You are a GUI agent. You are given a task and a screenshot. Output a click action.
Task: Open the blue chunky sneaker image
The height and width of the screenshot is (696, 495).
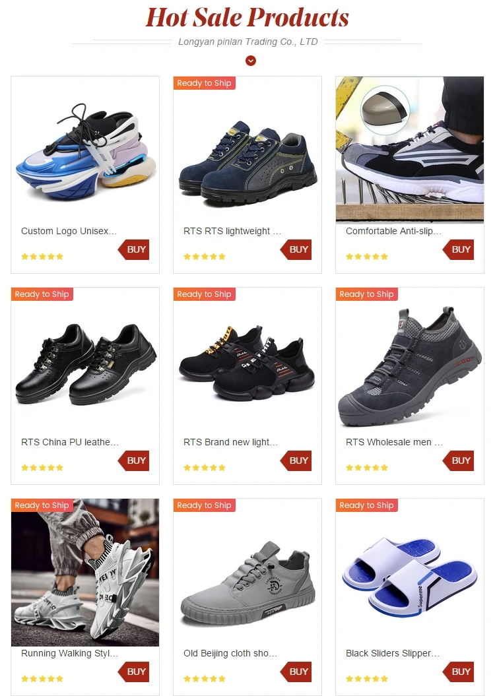pos(85,150)
